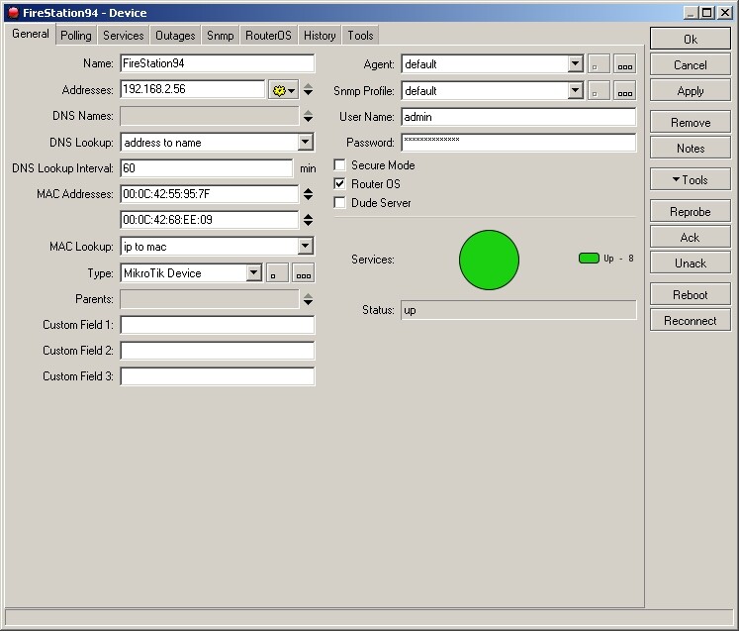The image size is (739, 631).
Task: Switch to the Polling tab
Action: (75, 36)
